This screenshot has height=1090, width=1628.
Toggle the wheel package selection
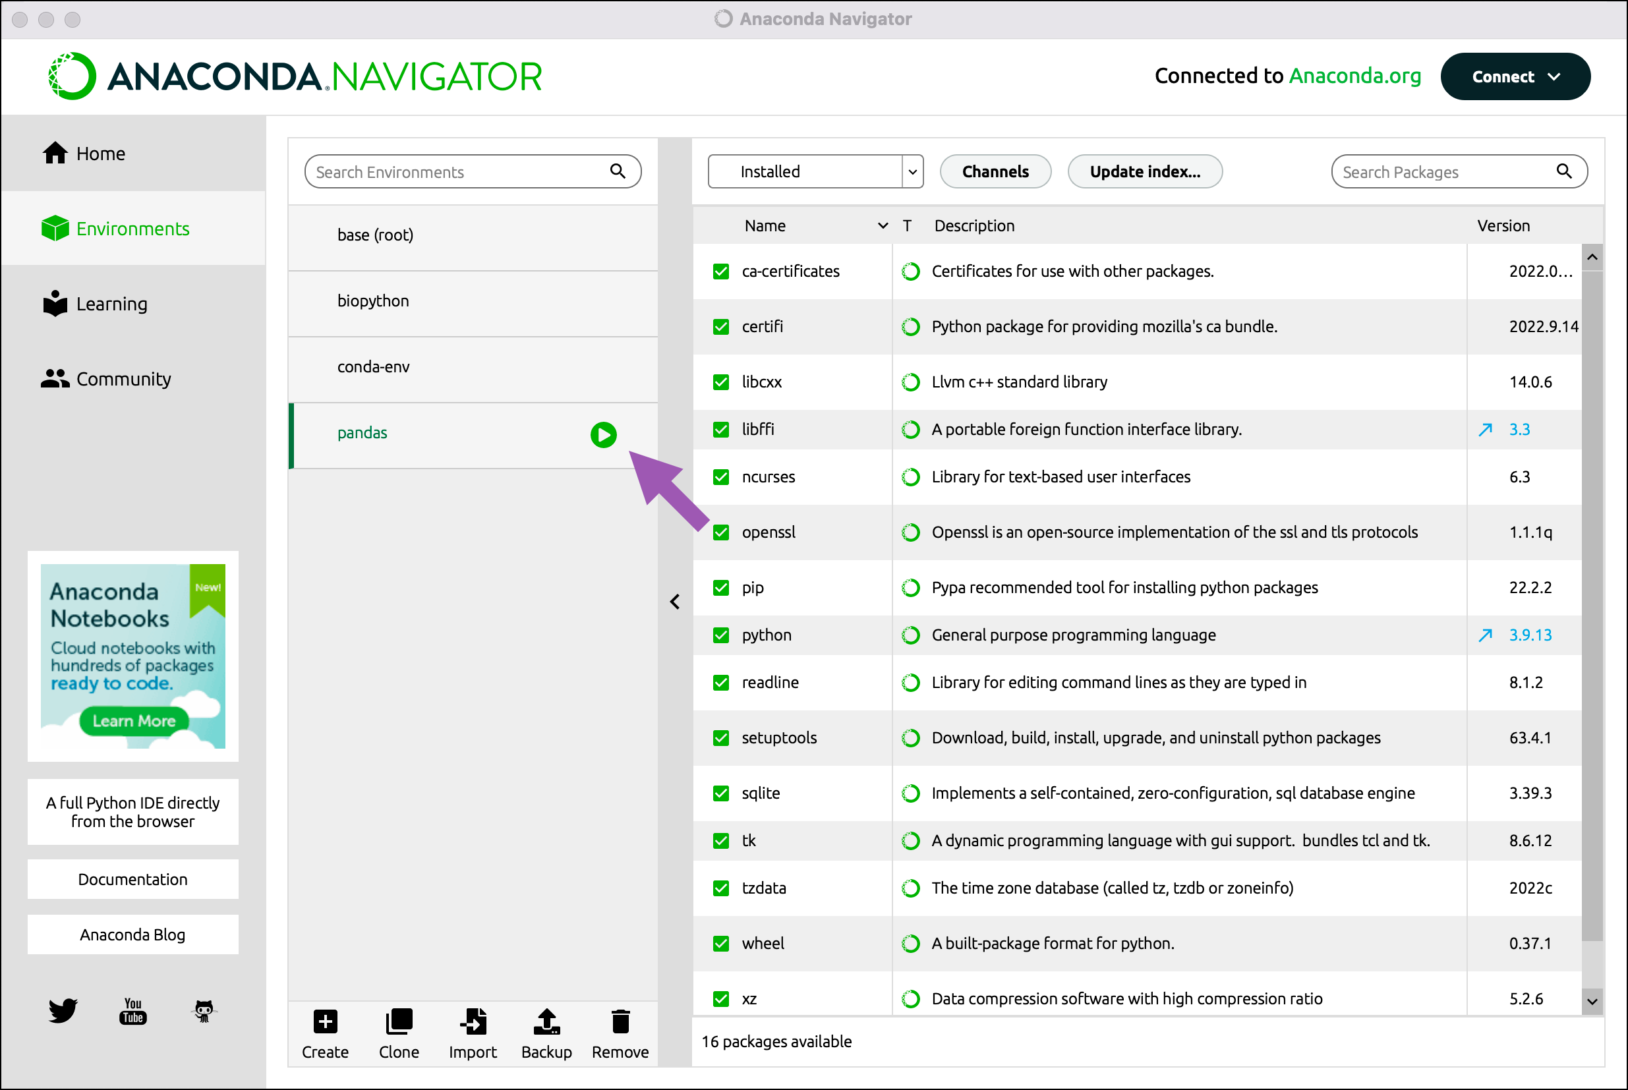720,943
